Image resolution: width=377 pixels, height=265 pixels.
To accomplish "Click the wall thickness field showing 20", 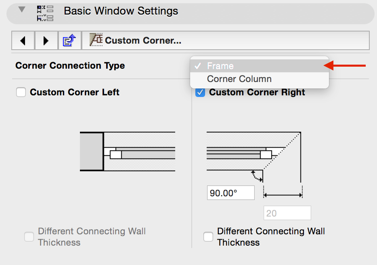I will pyautogui.click(x=287, y=213).
